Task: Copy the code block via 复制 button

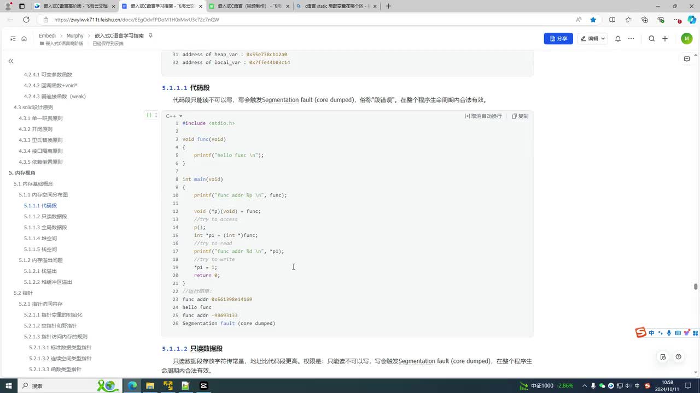Action: (520, 116)
